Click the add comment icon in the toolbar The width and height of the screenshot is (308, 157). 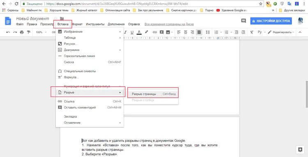coord(162,32)
